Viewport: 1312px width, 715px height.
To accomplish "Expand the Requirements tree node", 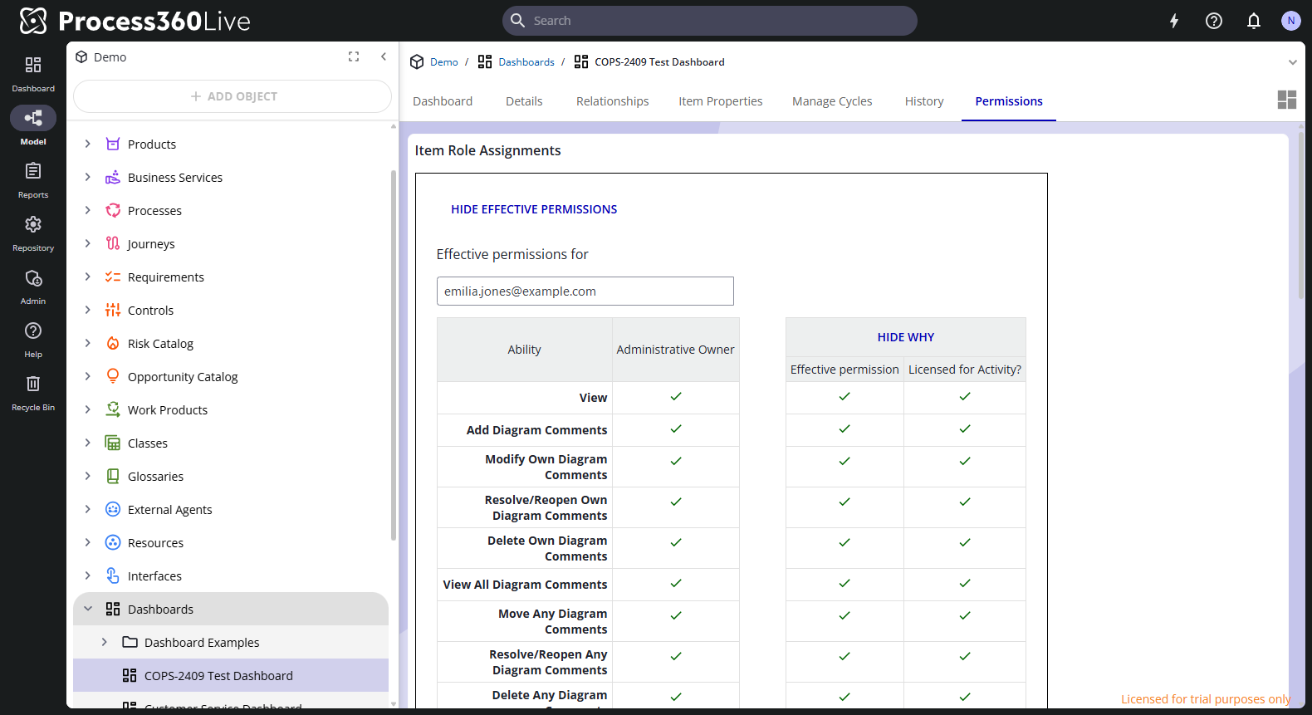I will pos(88,277).
